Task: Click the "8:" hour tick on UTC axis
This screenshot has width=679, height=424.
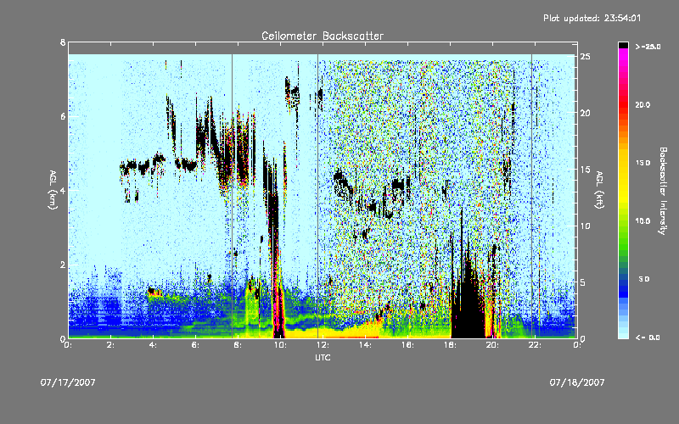Action: pyautogui.click(x=238, y=345)
